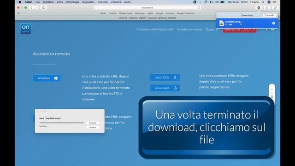
Task: Open the Google News bookmark
Action: [x=126, y=13]
